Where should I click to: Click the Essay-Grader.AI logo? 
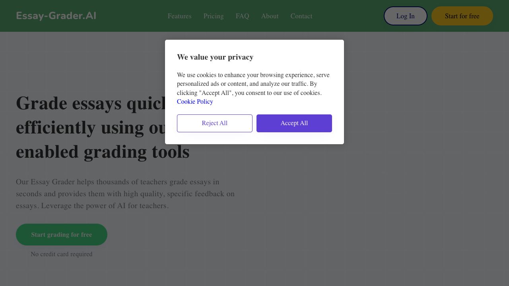tap(56, 16)
